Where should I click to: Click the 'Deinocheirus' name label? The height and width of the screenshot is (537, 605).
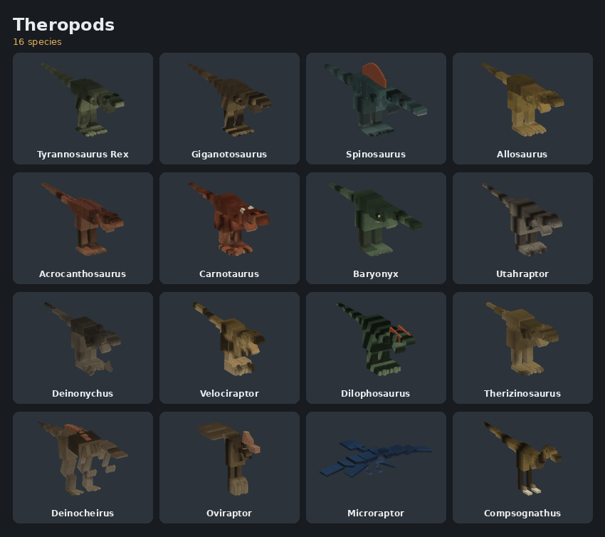[x=83, y=513]
